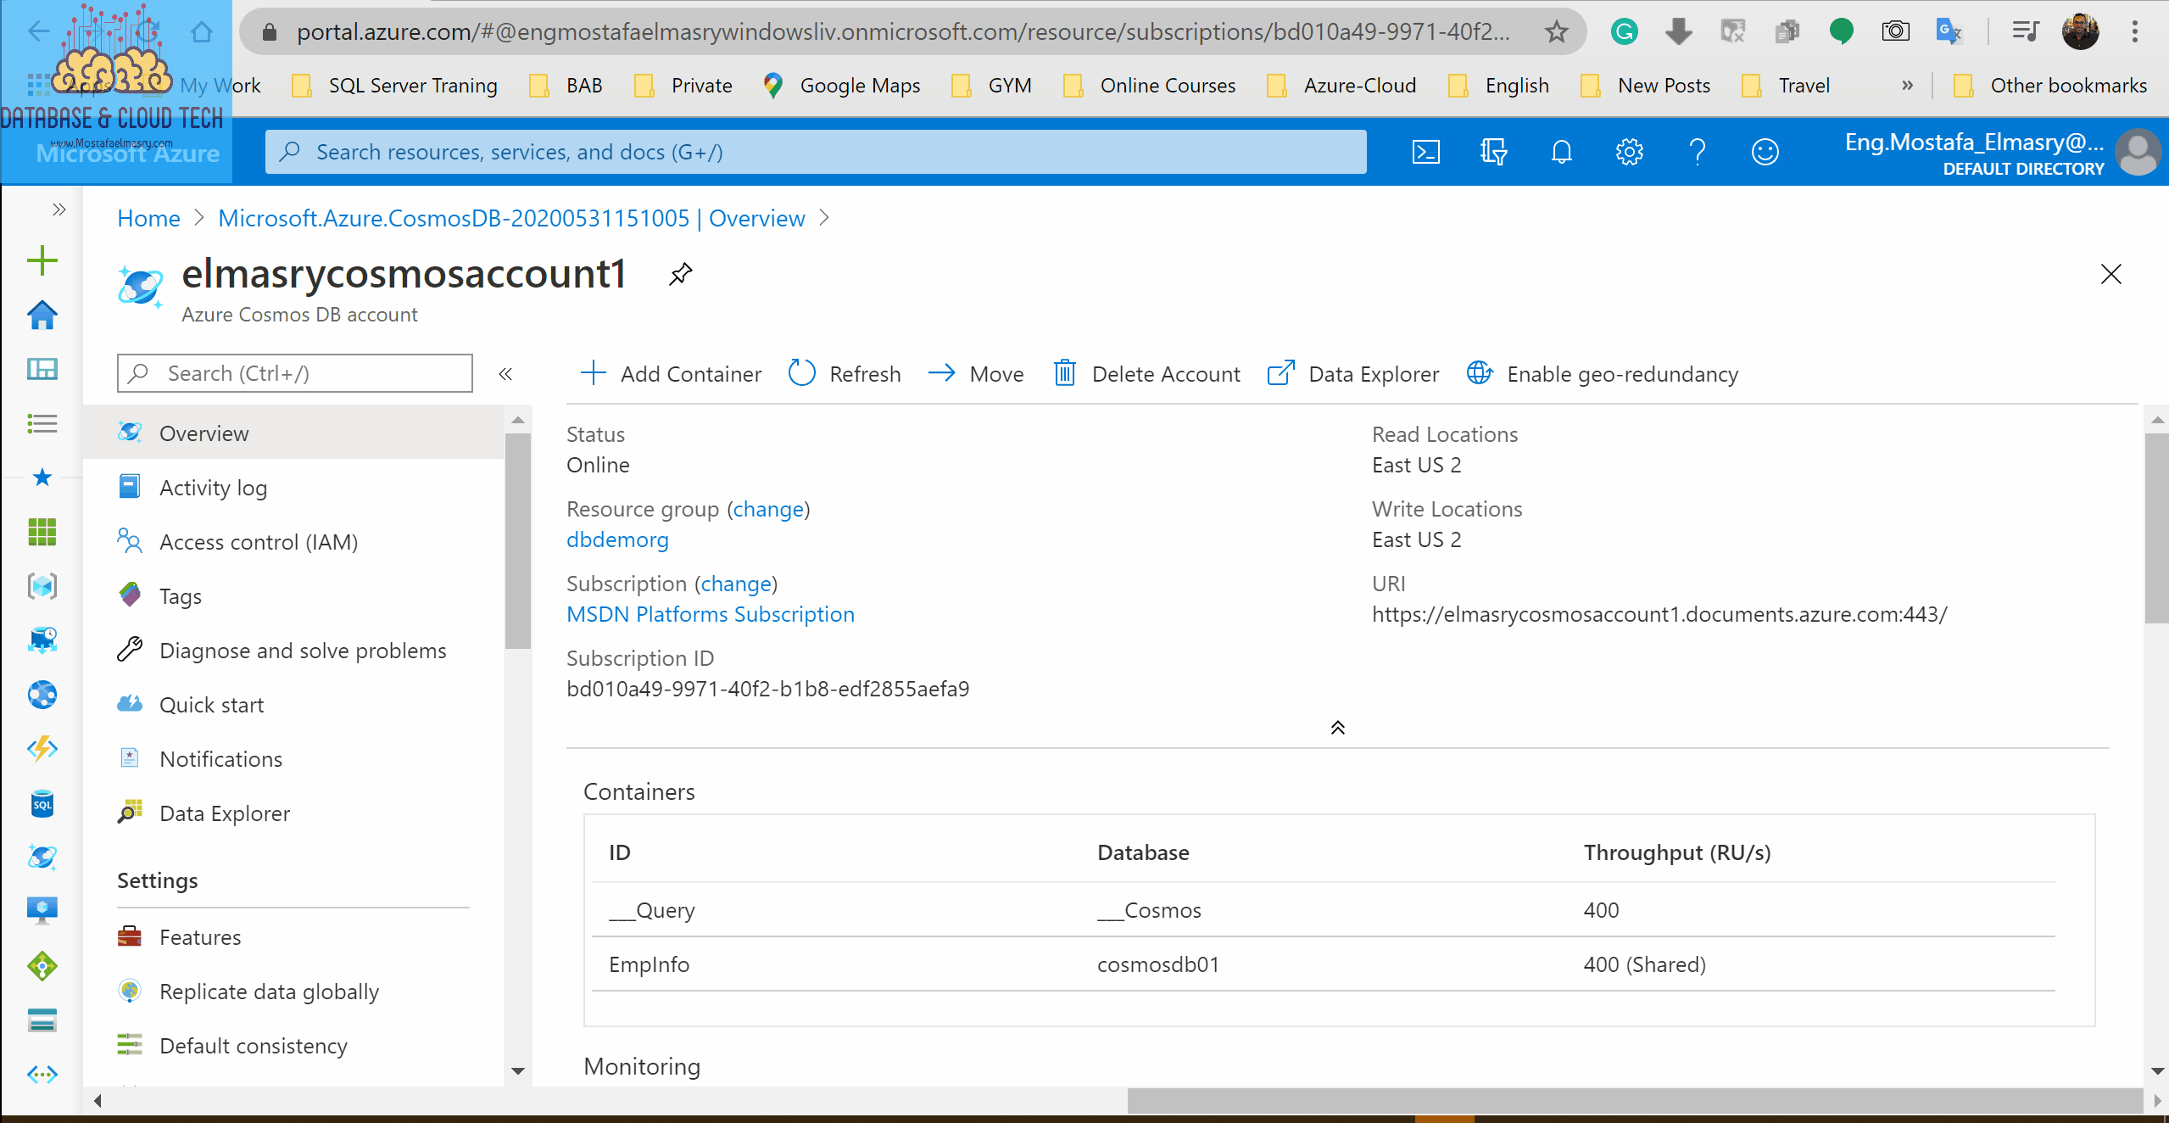2169x1123 pixels.
Task: Open Replicate data globally setting
Action: [x=269, y=992]
